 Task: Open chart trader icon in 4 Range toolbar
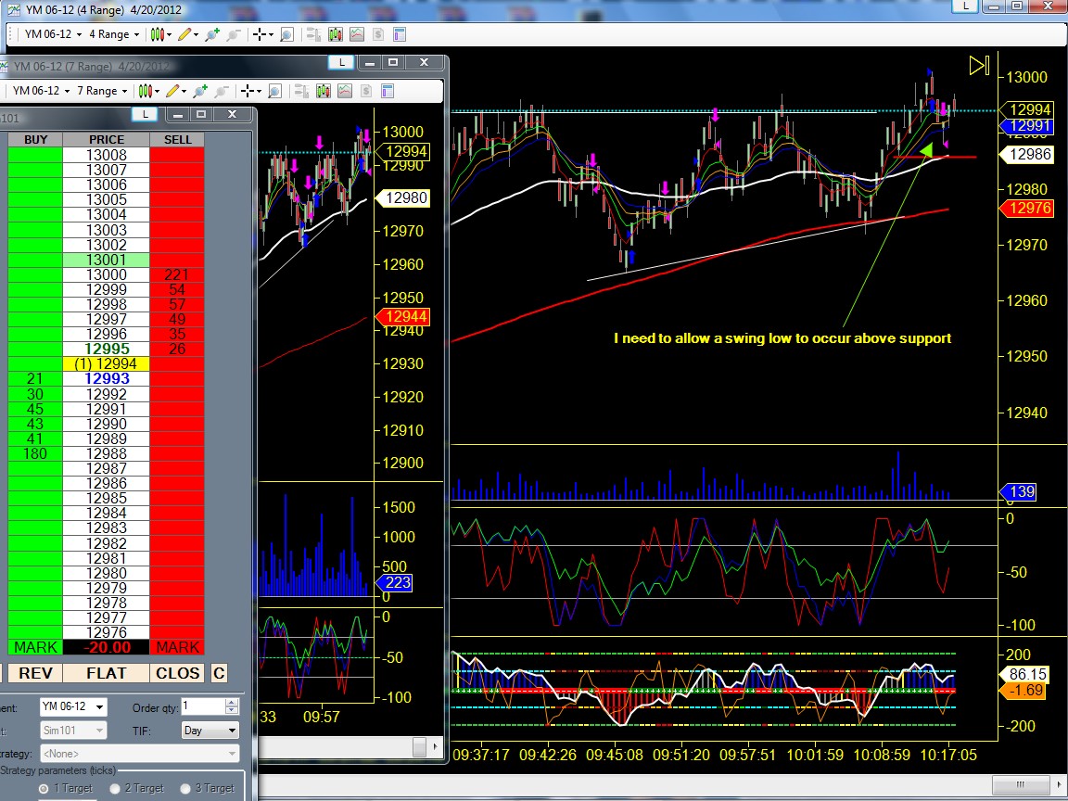tap(313, 34)
